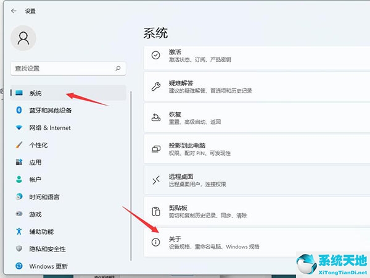Open 个性化 settings label
The image size is (370, 278).
[38, 145]
